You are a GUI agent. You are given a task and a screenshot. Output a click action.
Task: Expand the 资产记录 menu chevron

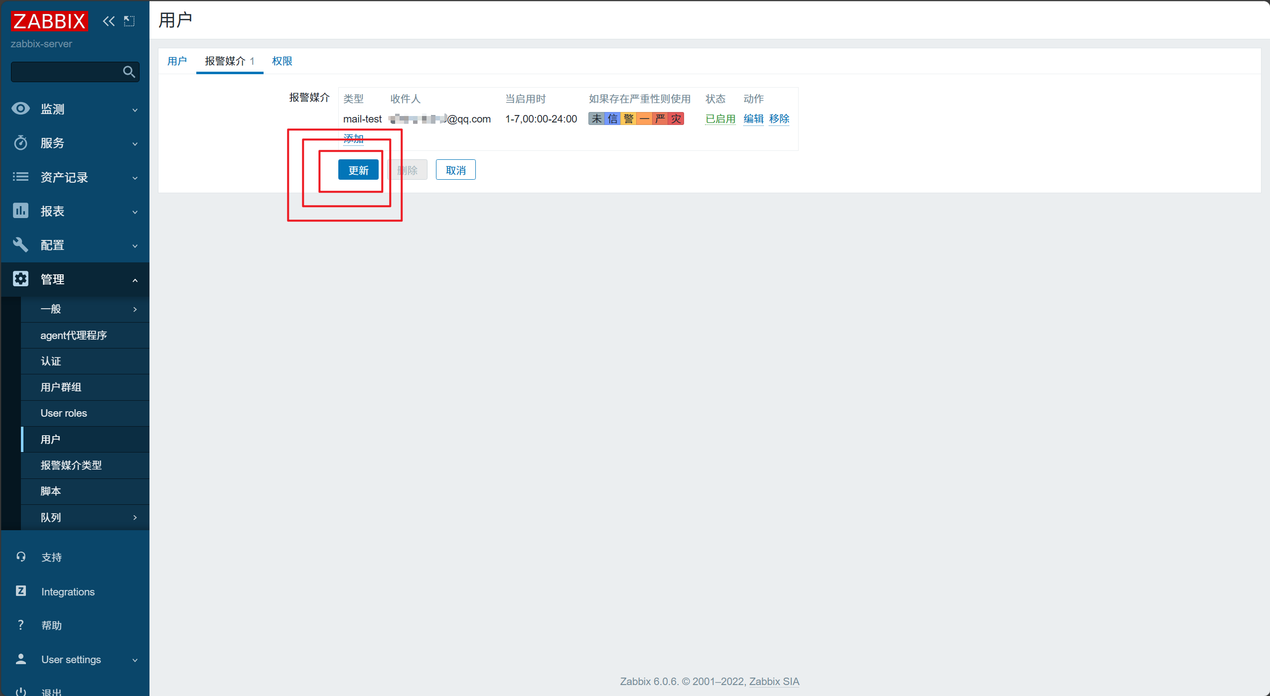tap(135, 178)
